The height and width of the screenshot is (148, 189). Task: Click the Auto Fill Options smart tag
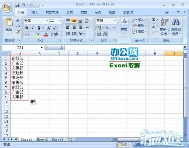click(x=33, y=102)
